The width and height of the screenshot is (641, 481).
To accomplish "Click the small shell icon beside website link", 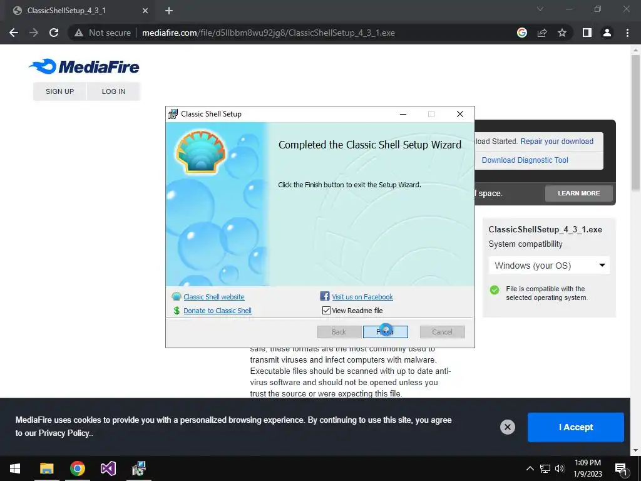I will (177, 296).
